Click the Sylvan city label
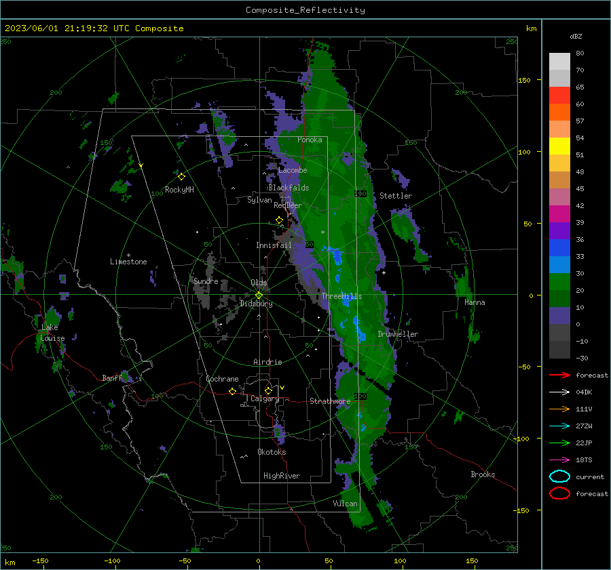The image size is (611, 570). [x=259, y=200]
